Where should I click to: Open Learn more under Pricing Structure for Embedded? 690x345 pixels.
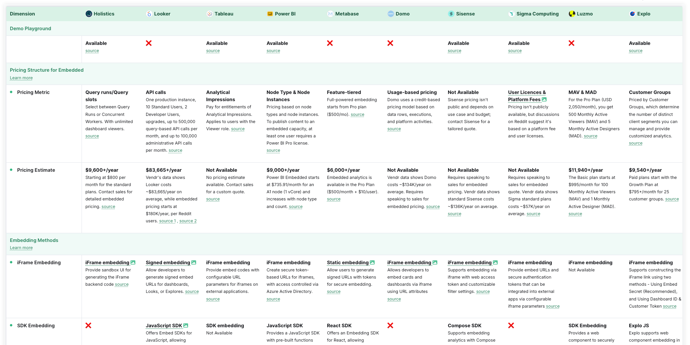[x=21, y=78]
